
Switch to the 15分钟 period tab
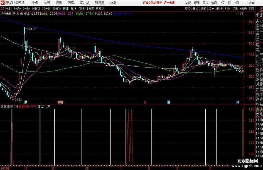point(36,9)
